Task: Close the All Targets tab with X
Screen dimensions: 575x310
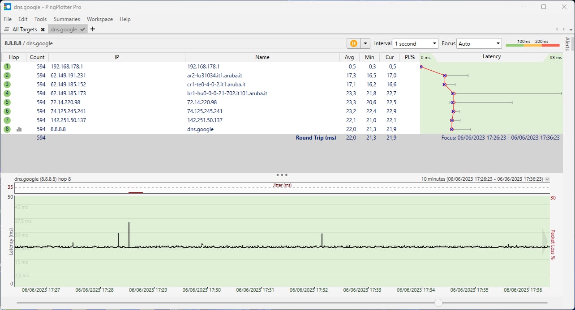Action: click(43, 30)
